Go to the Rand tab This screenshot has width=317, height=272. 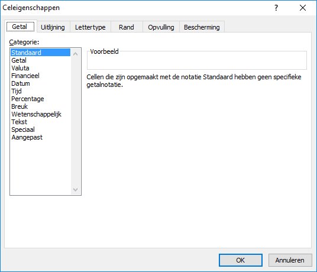pyautogui.click(x=127, y=27)
